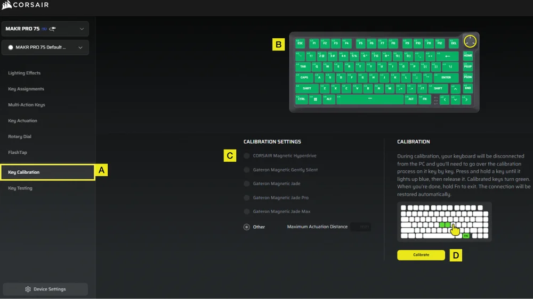Switch to Key Actuation

click(22, 121)
